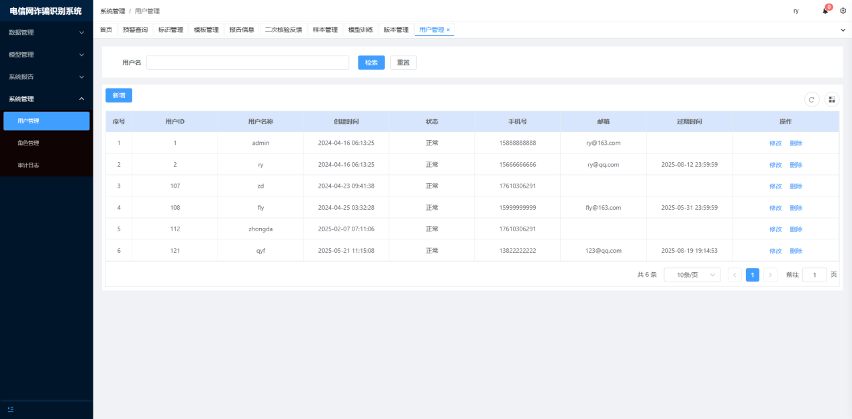This screenshot has height=419, width=852.
Task: Expand the tab list chevron at far right
Action: pyautogui.click(x=843, y=30)
